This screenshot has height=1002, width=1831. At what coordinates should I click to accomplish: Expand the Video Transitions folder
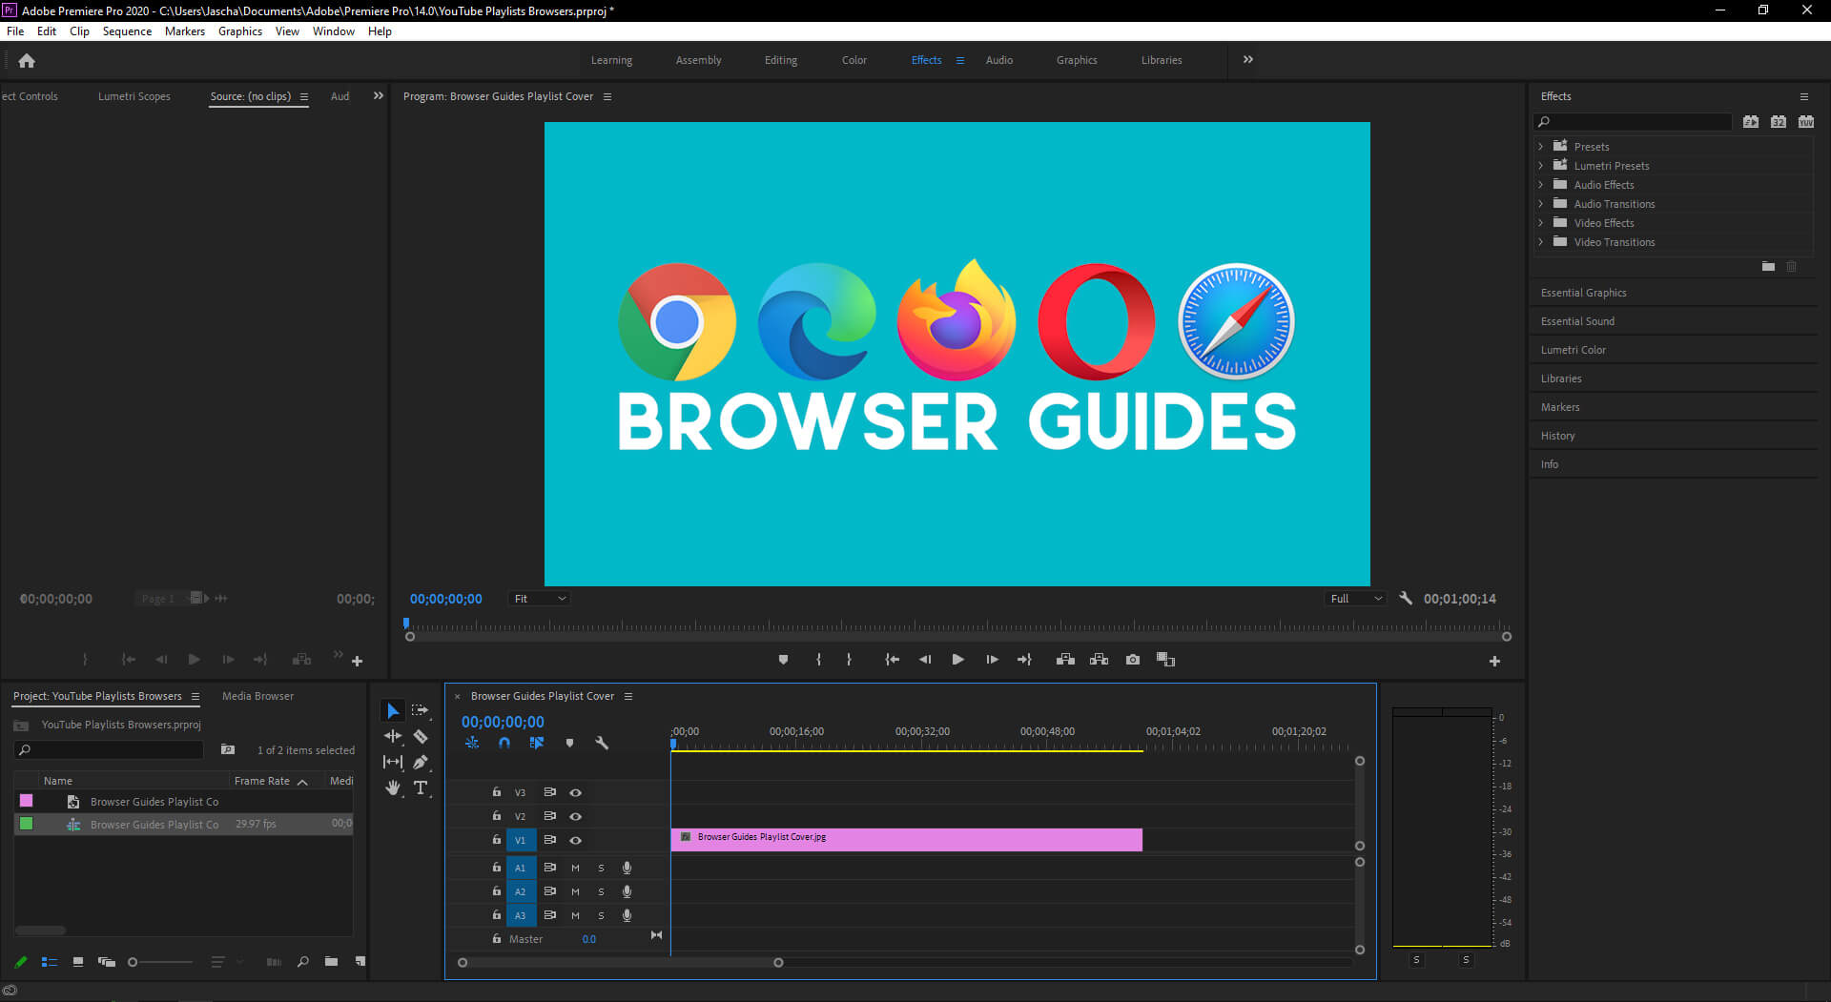[1541, 241]
